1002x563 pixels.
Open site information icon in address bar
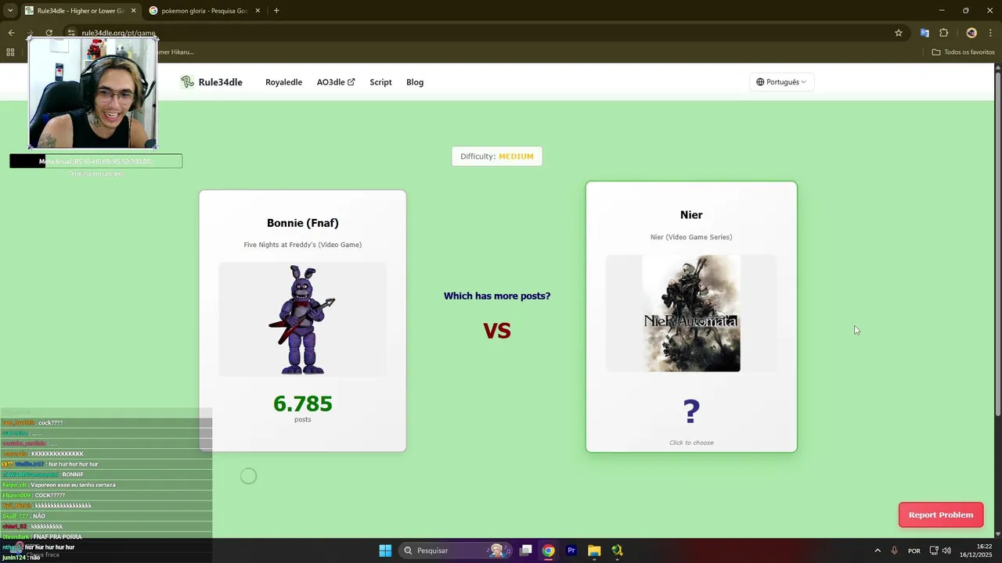pyautogui.click(x=70, y=33)
